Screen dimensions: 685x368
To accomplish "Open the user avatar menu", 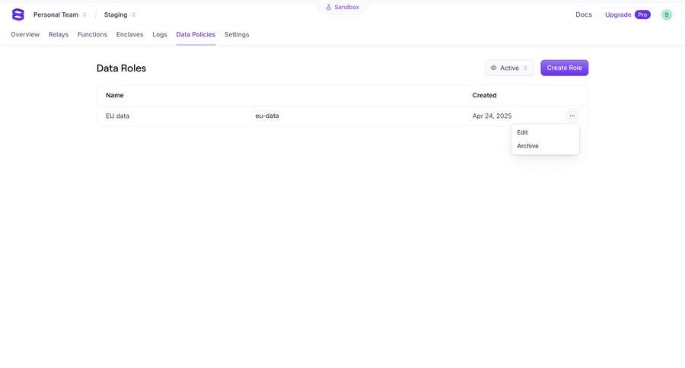I will pos(667,14).
